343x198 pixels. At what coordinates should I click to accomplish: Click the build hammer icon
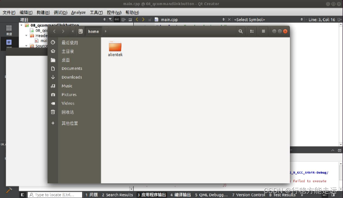(x=9, y=190)
